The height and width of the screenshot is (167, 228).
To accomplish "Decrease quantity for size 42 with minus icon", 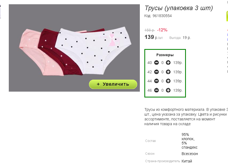I will point(156,72).
